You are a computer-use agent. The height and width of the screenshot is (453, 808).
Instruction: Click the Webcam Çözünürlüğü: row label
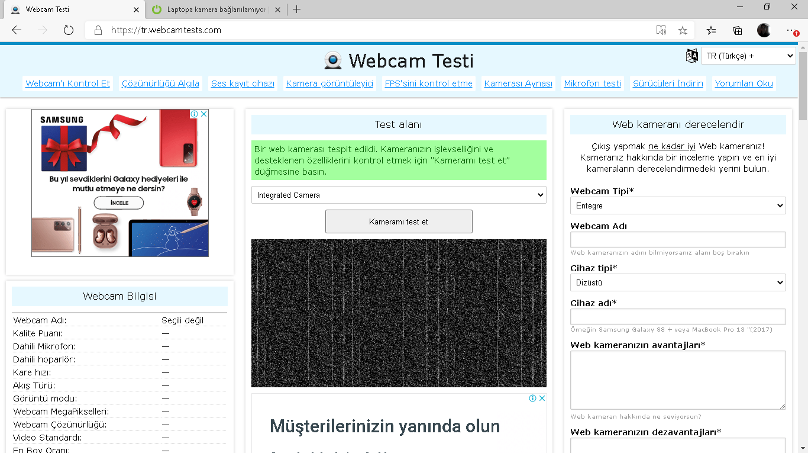pos(60,425)
